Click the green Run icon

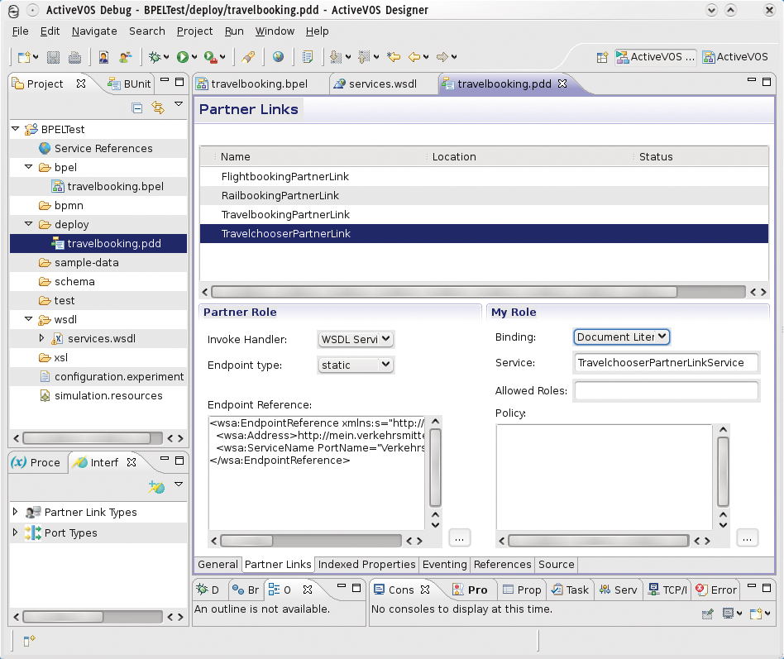pos(183,57)
